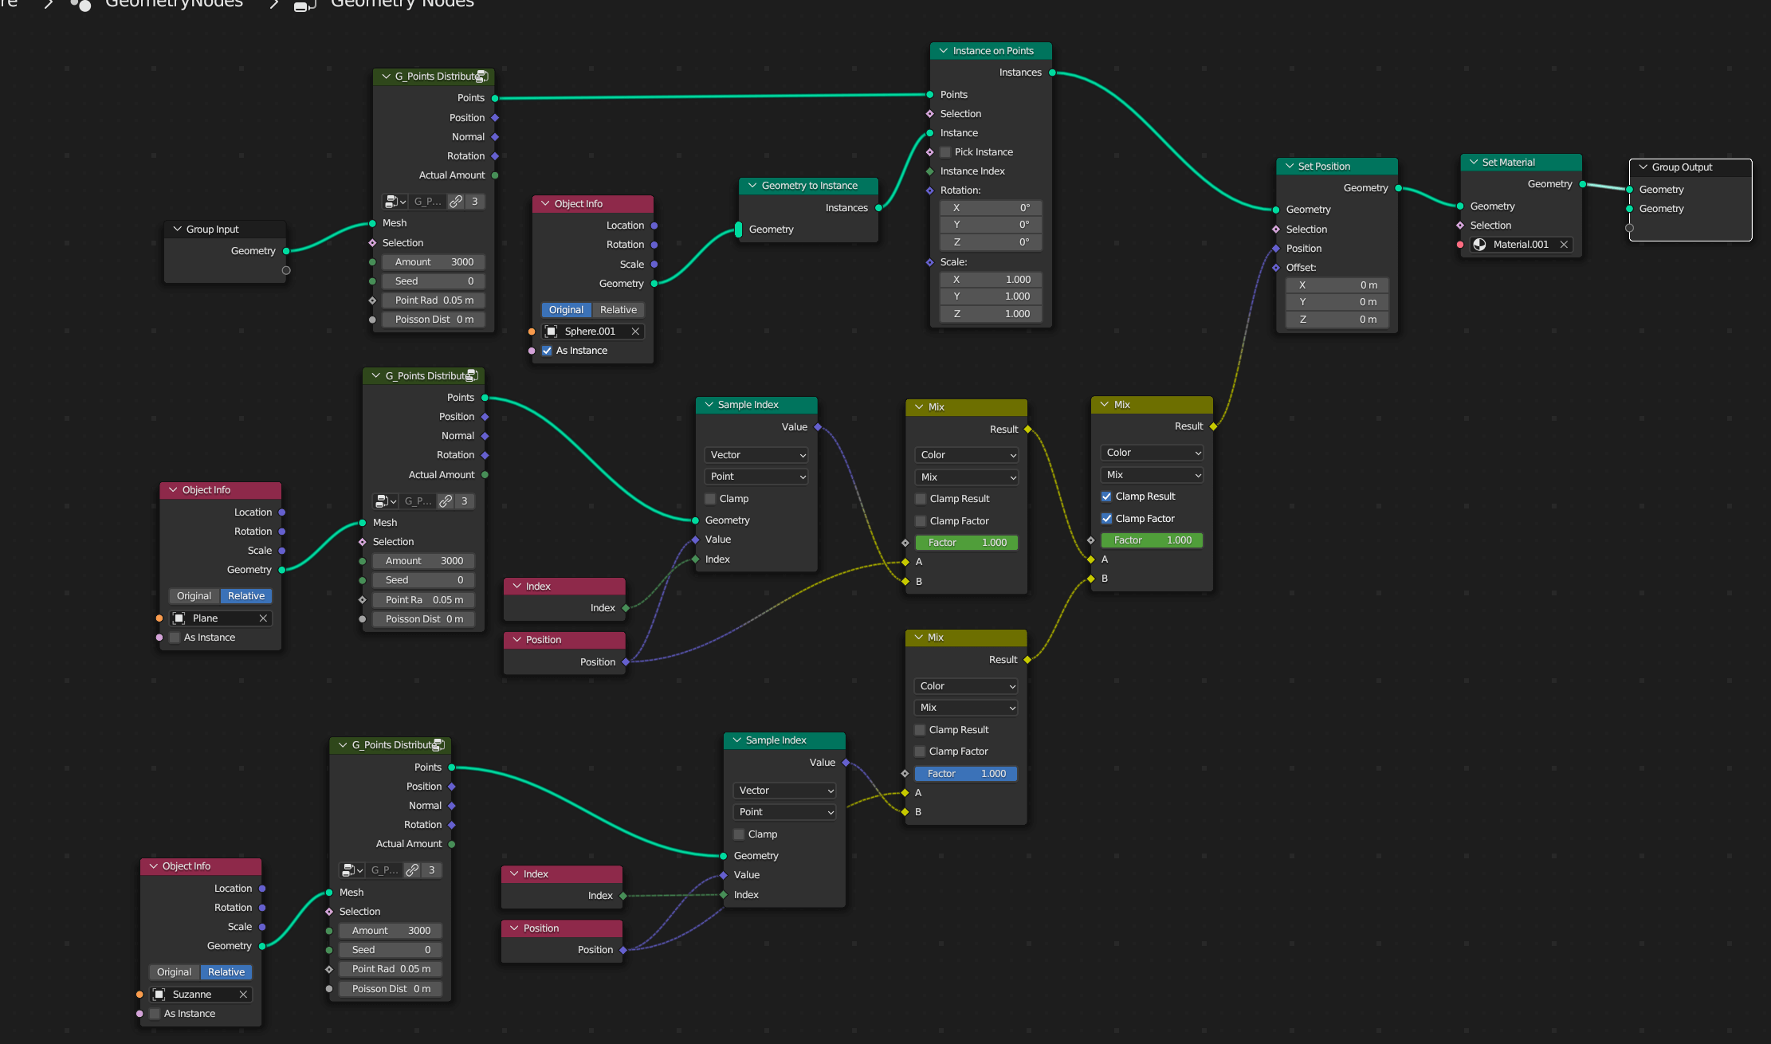Viewport: 1771px width, 1044px height.
Task: Uncheck As Instance under Sphere.001
Action: tap(547, 351)
